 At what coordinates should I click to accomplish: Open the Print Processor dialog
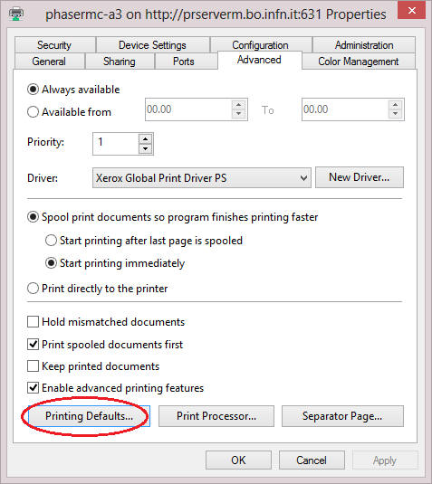coord(216,416)
